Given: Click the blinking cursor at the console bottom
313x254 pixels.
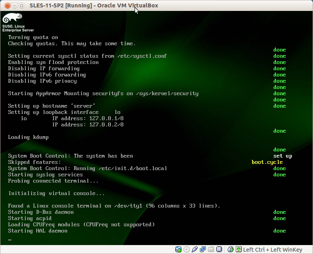Looking at the screenshot, I should pyautogui.click(x=10, y=240).
